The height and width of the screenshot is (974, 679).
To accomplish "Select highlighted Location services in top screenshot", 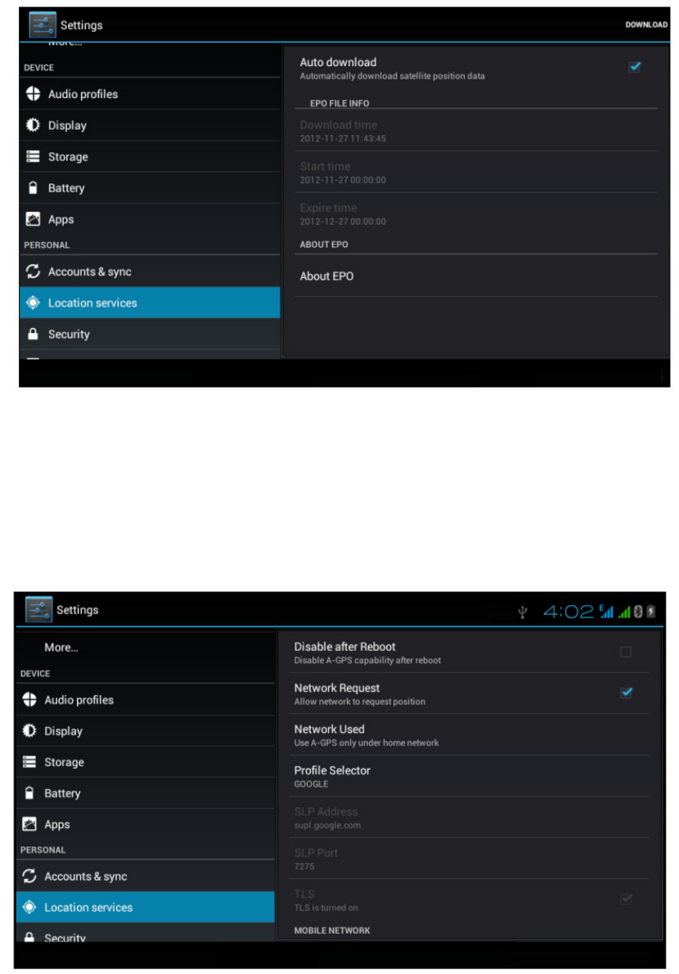I will point(150,303).
